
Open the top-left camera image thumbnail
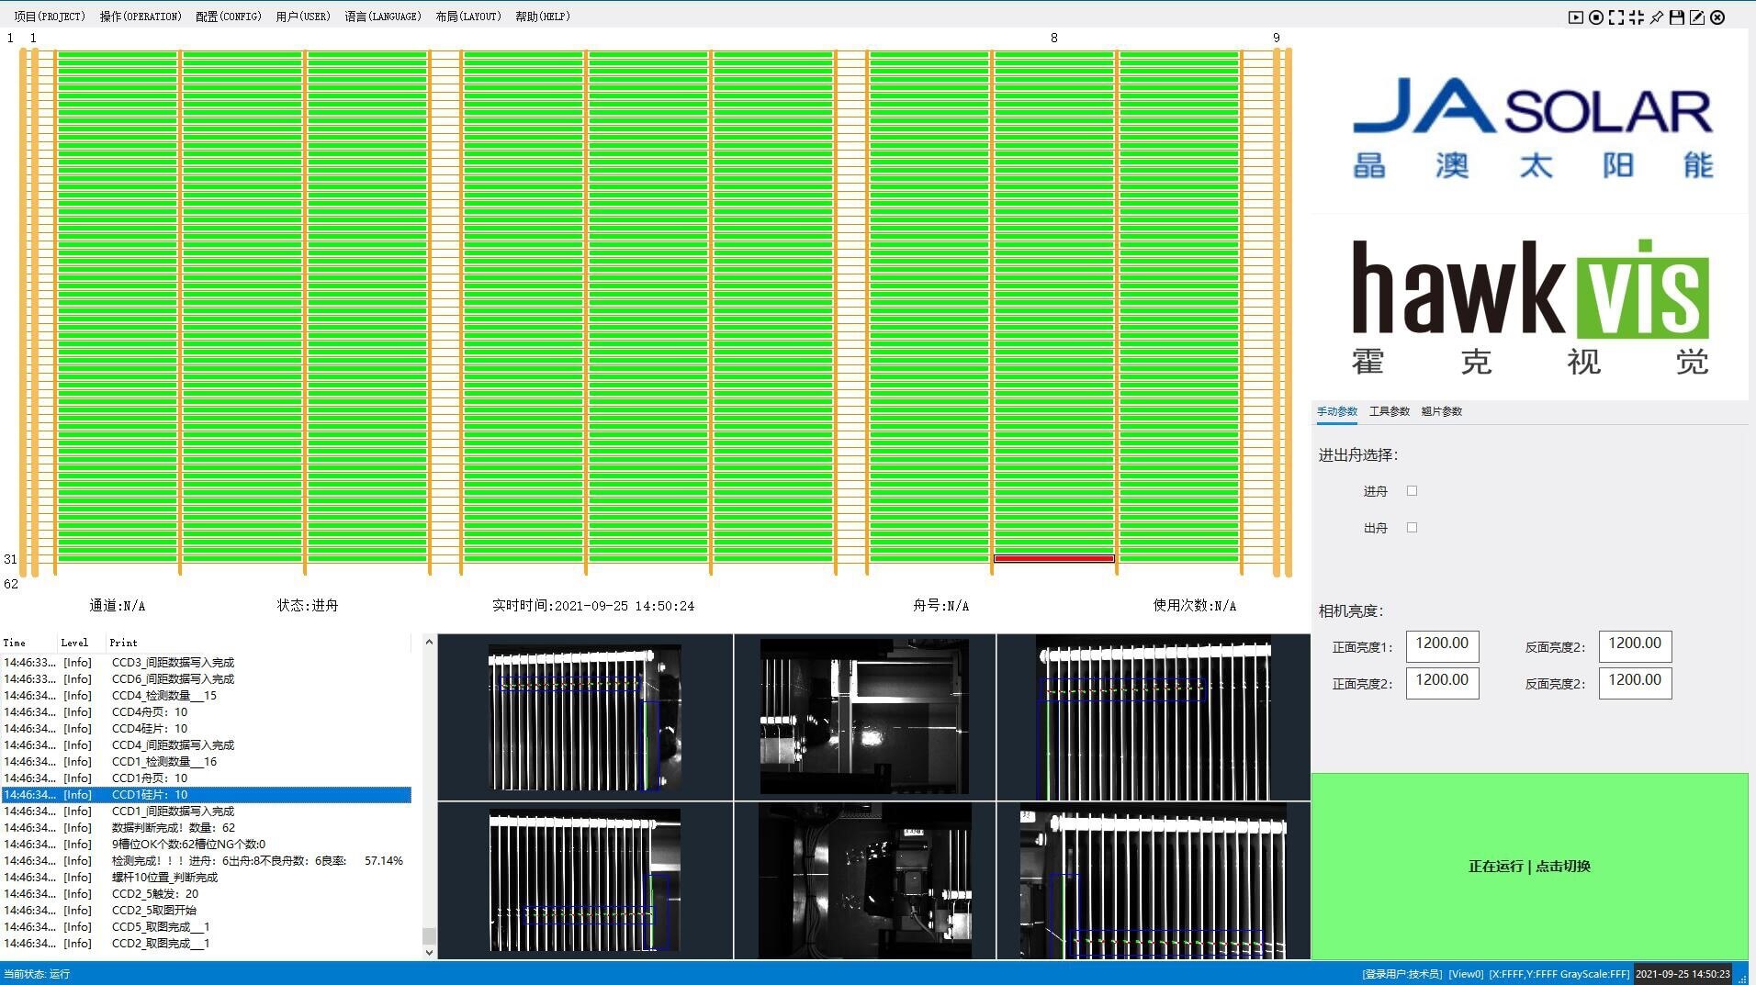[585, 717]
